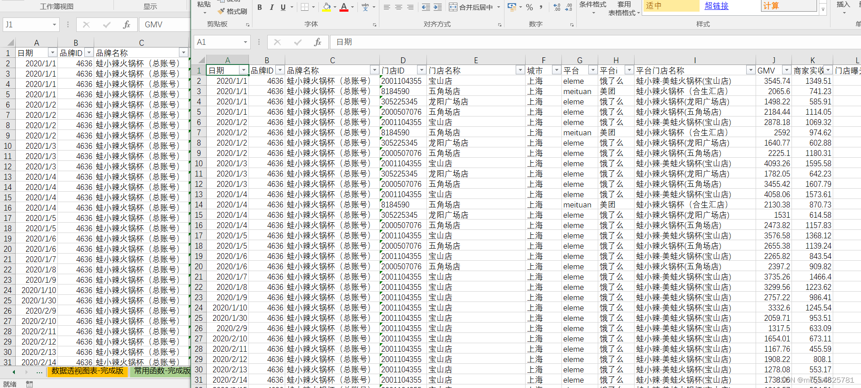Image resolution: width=861 pixels, height=388 pixels.
Task: Click the fx icon in left window
Action: tap(126, 25)
